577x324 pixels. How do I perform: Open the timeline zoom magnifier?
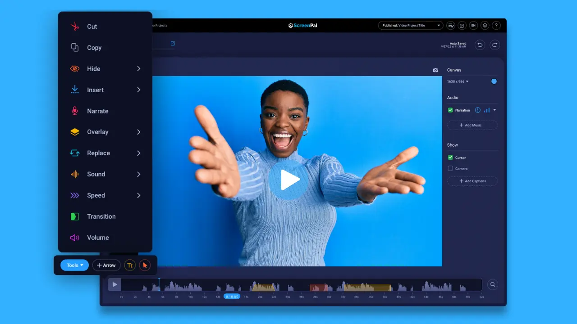pyautogui.click(x=493, y=284)
